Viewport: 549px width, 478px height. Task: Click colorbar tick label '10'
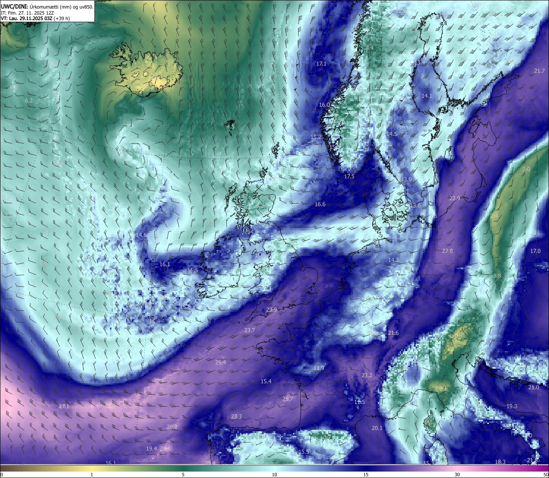(274, 475)
